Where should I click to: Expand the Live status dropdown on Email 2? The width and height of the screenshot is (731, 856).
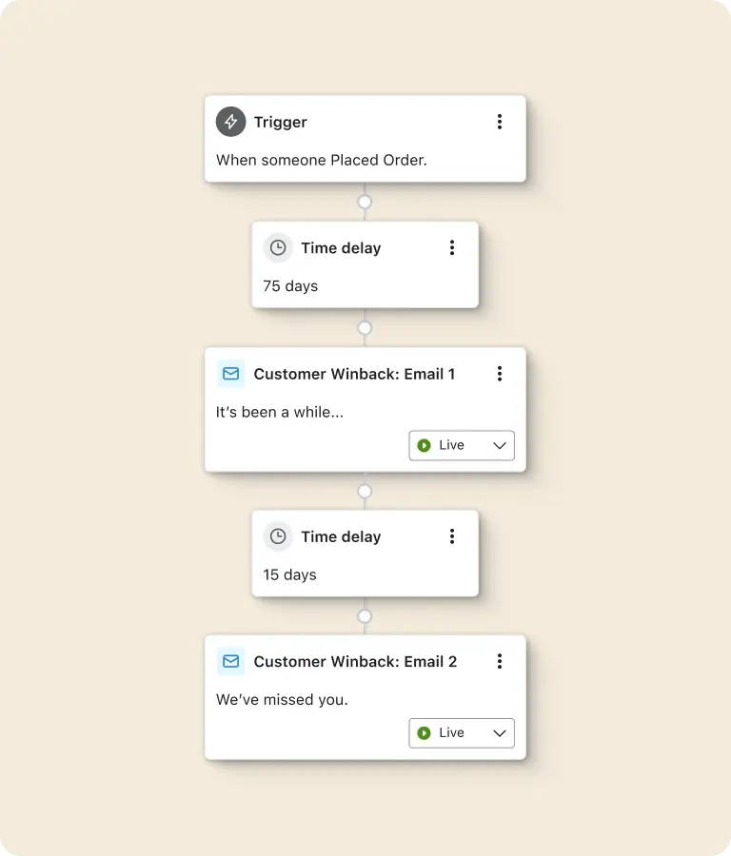(x=499, y=732)
